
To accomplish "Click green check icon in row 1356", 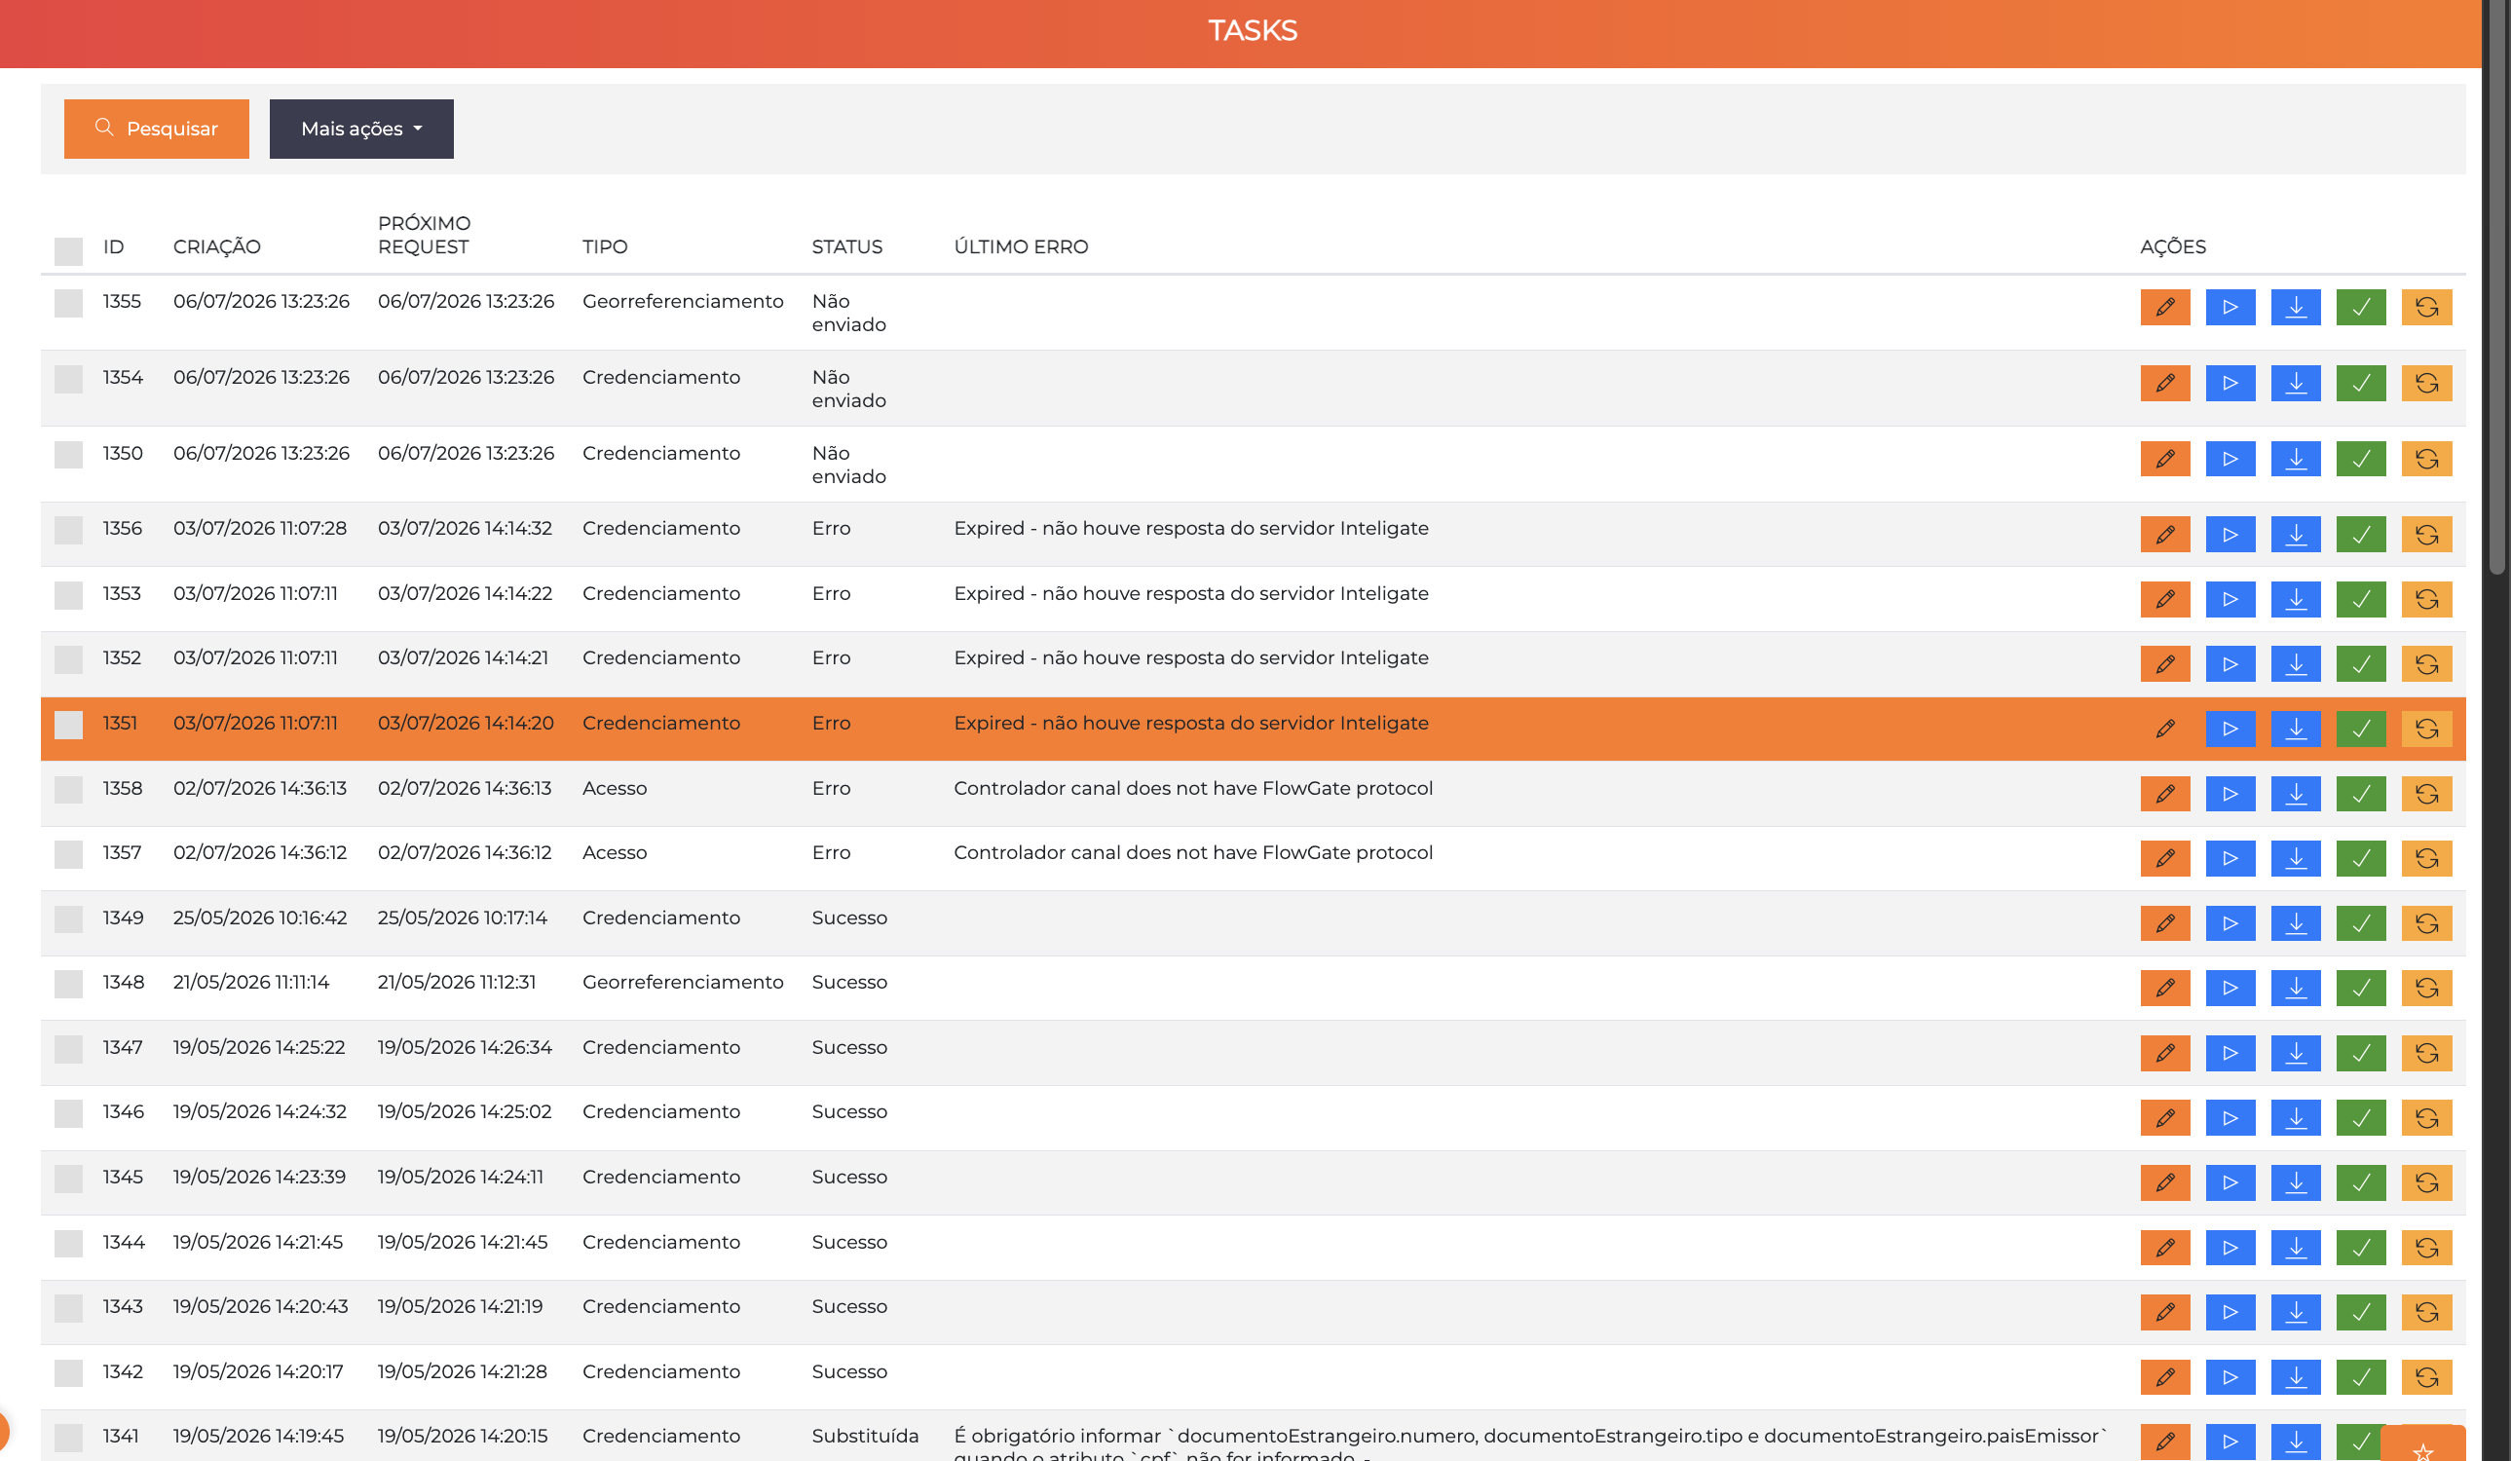I will (2361, 534).
